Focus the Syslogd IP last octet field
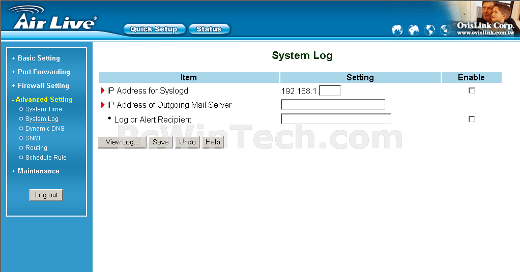The width and height of the screenshot is (520, 272). (330, 90)
